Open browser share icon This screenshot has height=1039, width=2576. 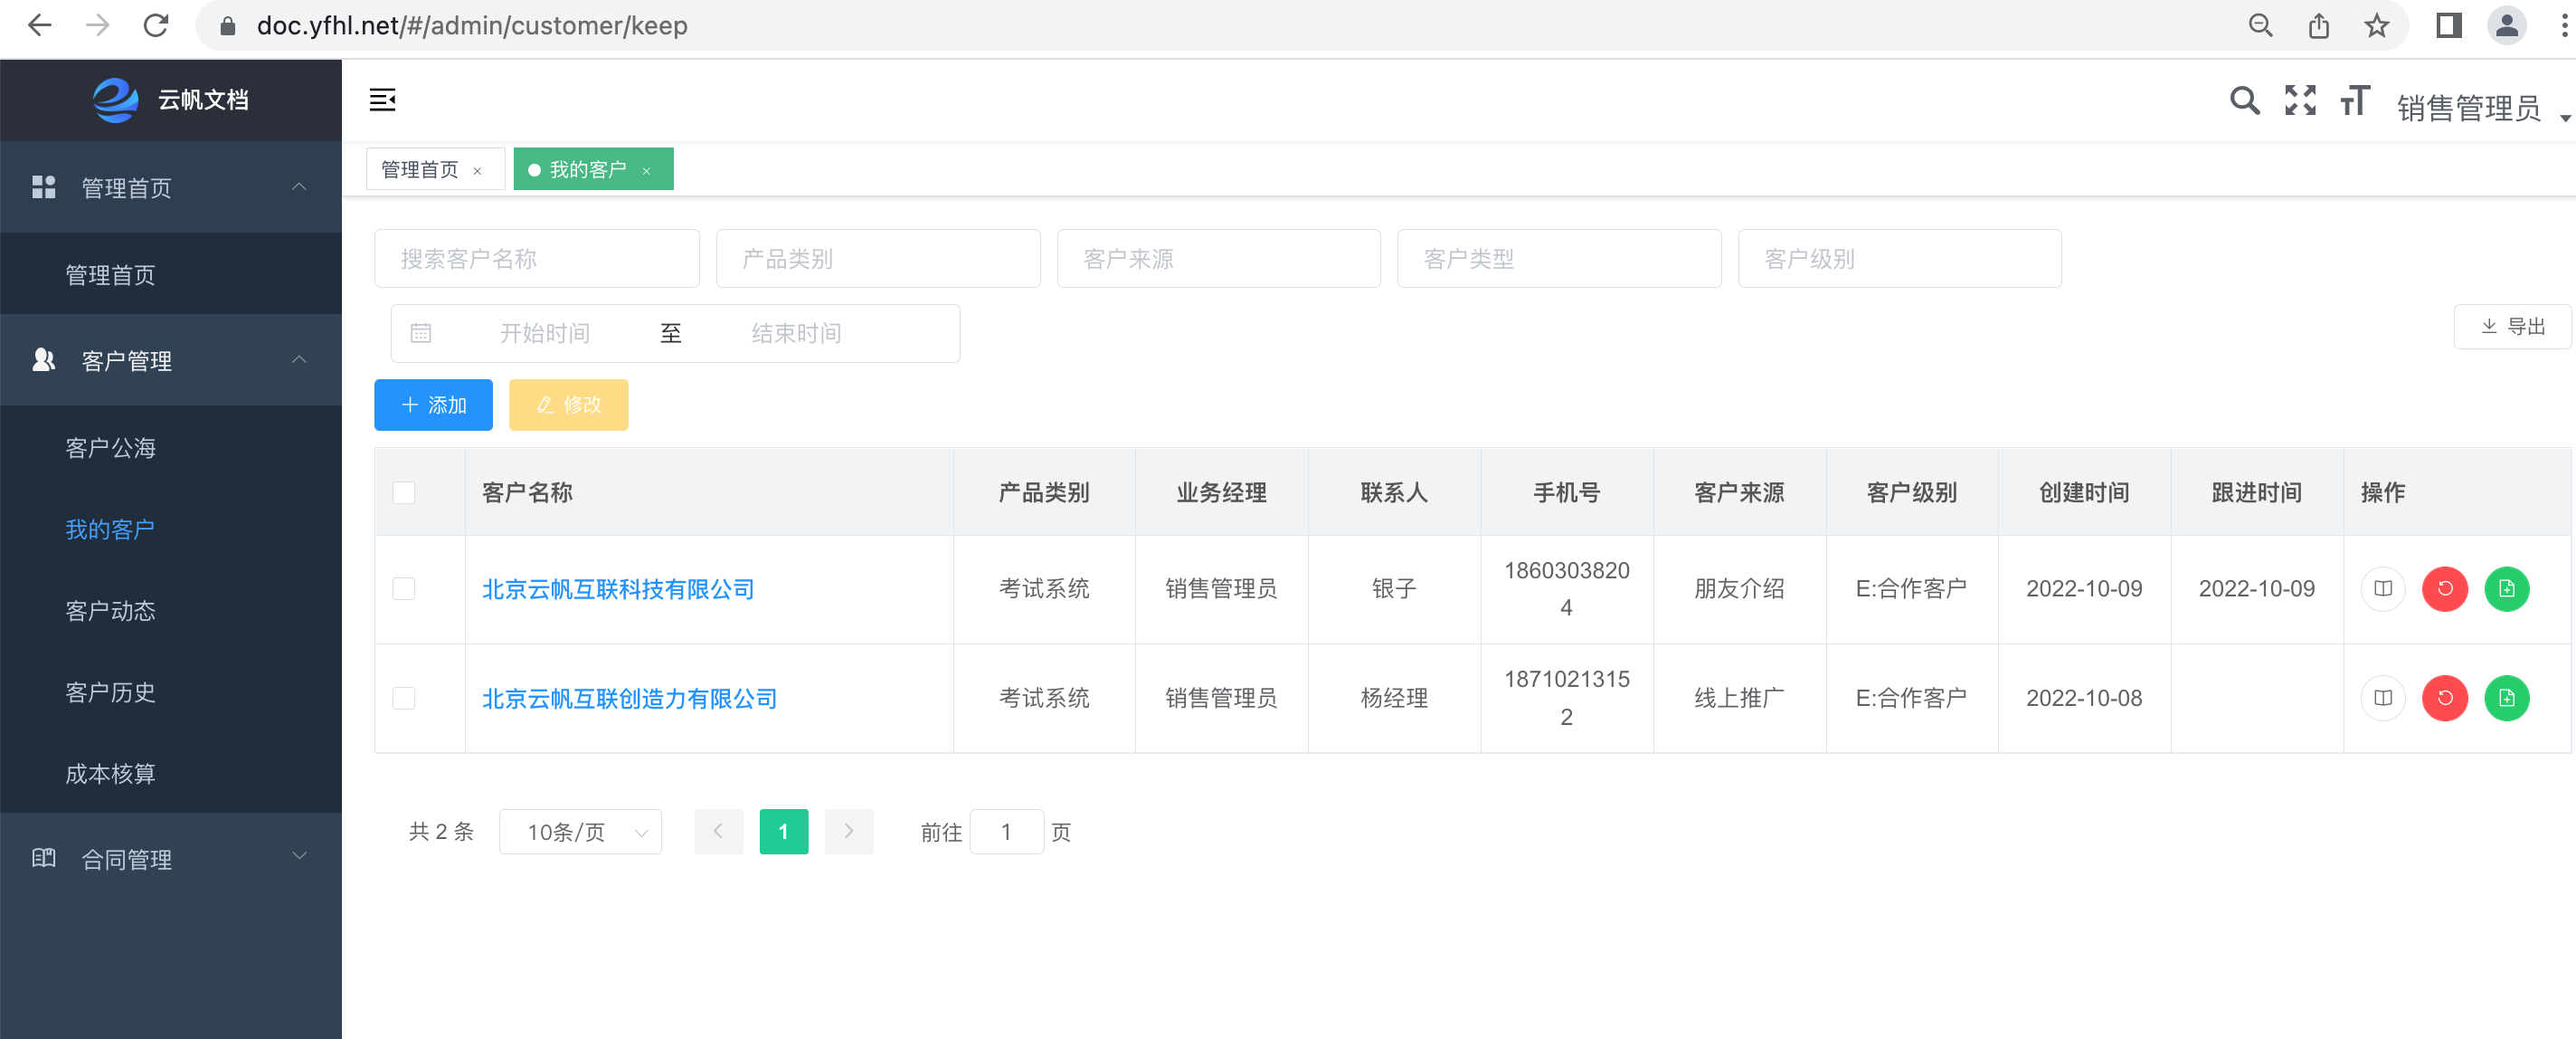(x=2319, y=25)
